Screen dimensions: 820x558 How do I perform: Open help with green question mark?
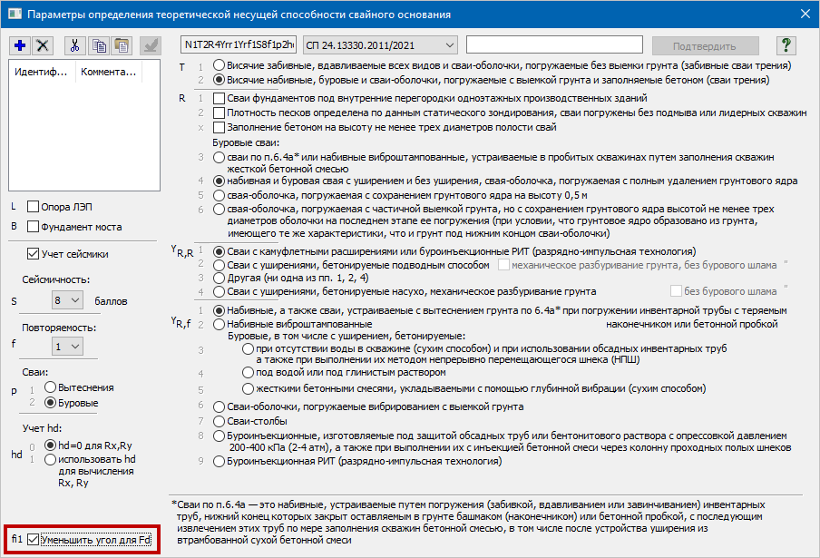point(786,45)
